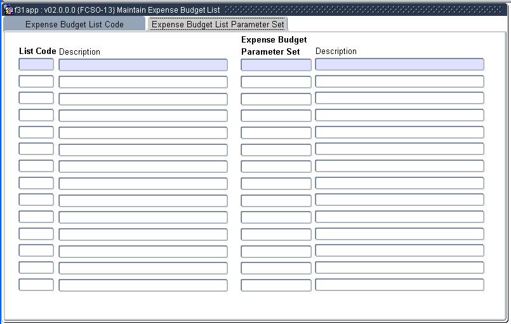The height and width of the screenshot is (324, 511).
Task: Focus the first row's List Code Description field
Action: click(x=143, y=65)
